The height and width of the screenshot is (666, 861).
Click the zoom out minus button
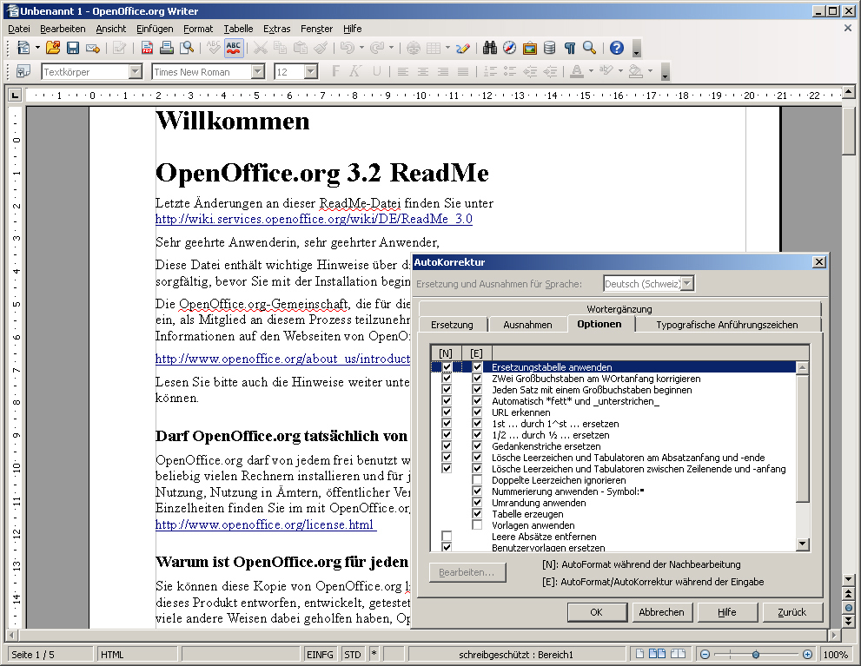(705, 655)
